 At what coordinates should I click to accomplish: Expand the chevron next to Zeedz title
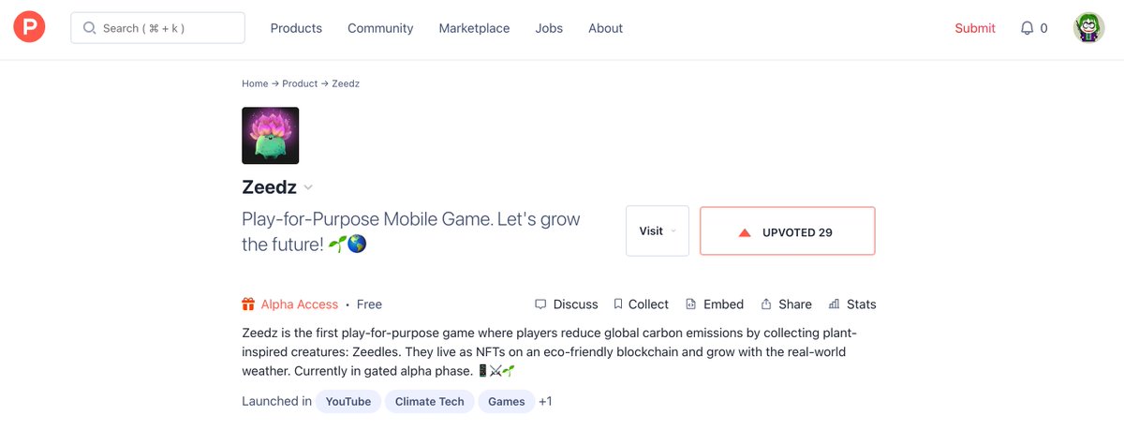click(x=308, y=187)
